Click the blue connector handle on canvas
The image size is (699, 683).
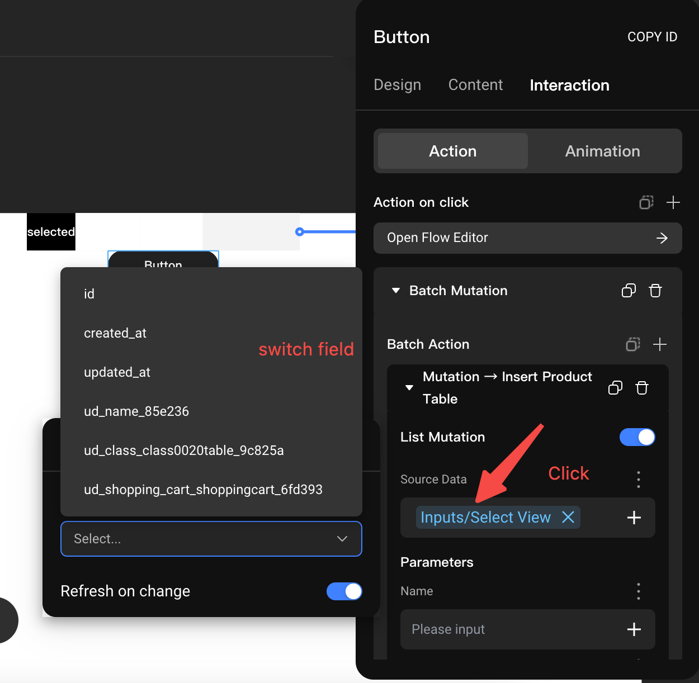[x=300, y=231]
